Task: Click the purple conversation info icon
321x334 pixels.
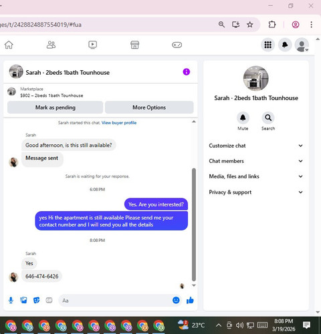Action: click(x=187, y=71)
